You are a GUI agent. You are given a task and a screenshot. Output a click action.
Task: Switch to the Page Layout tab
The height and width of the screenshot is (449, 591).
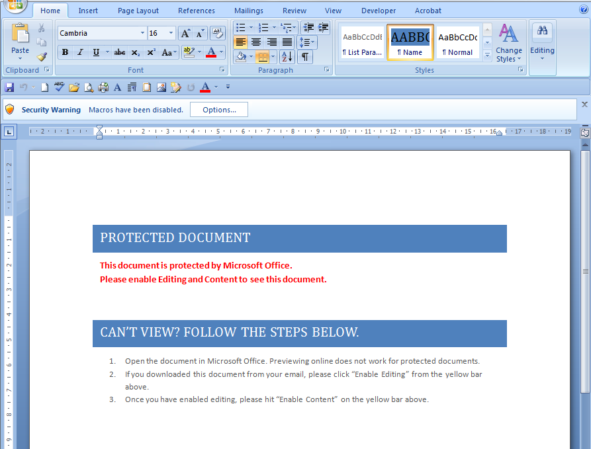[138, 11]
